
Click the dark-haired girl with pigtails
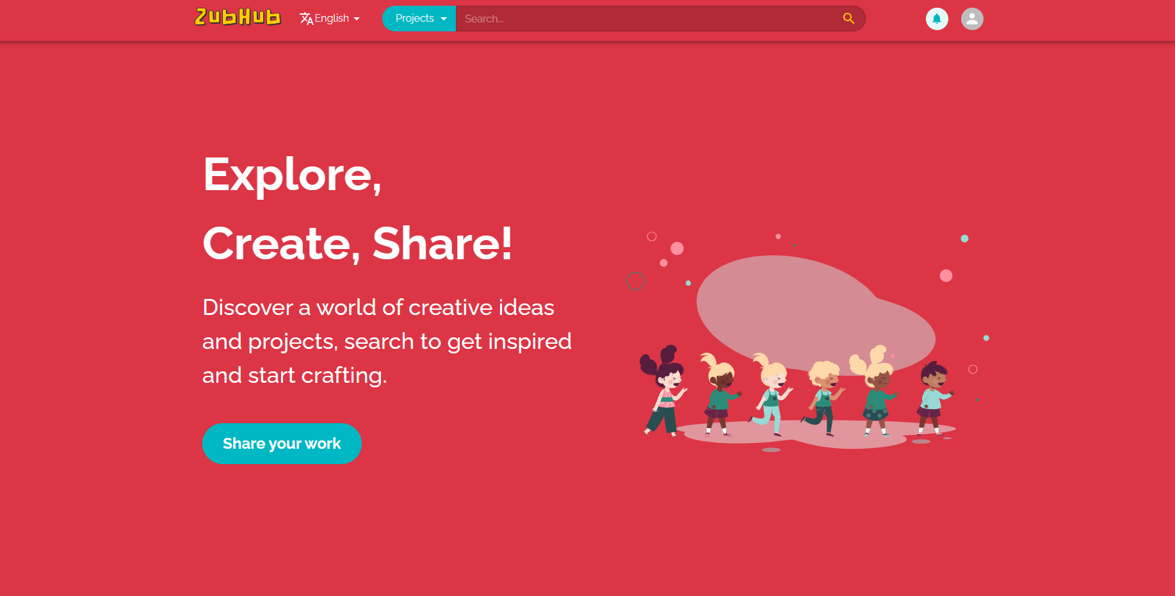click(x=663, y=391)
